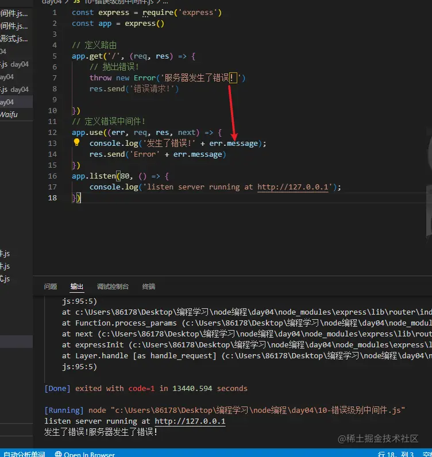The image size is (432, 457).
Task: Click the comment '// 定义路由'
Action: coord(94,45)
